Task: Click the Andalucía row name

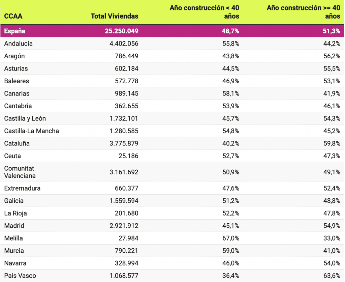Action: [19, 44]
